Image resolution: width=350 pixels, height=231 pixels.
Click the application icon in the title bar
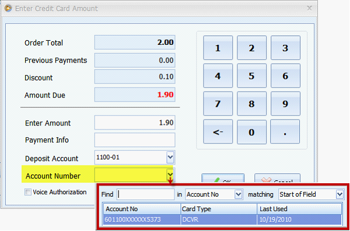point(8,8)
